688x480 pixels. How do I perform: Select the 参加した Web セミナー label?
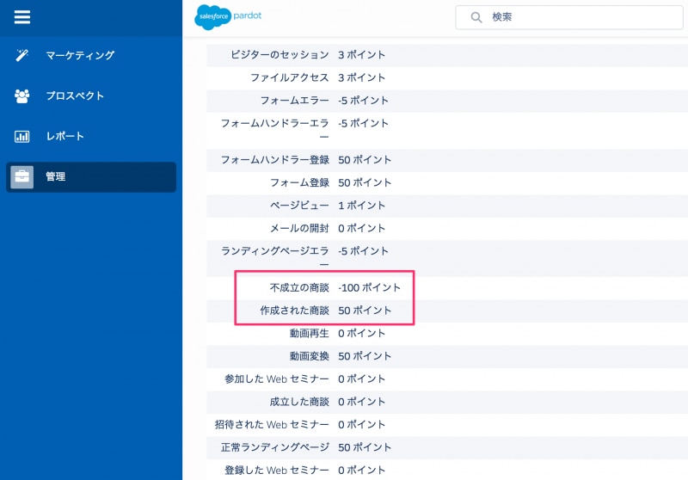click(277, 379)
